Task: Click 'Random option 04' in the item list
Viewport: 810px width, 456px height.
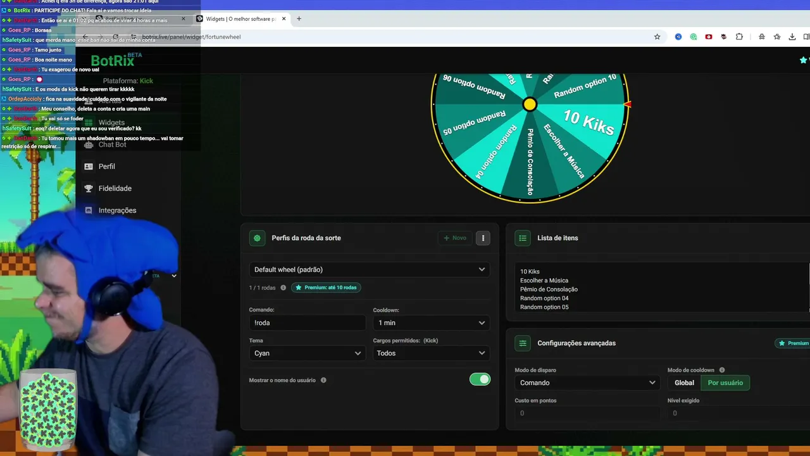Action: (x=544, y=298)
